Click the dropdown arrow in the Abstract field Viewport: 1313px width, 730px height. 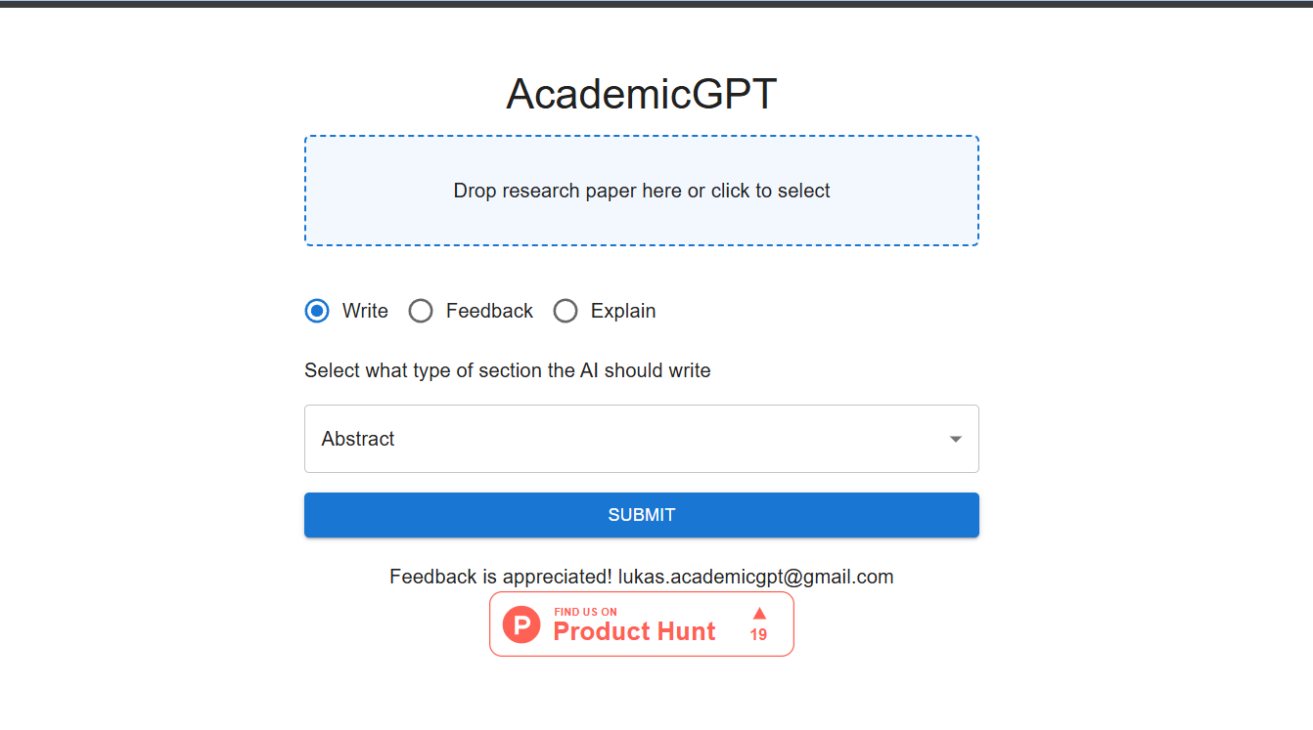click(x=956, y=439)
